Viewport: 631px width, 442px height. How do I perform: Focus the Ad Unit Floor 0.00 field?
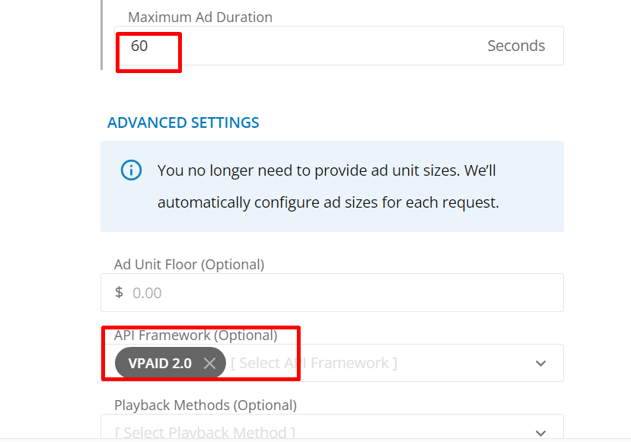click(x=332, y=292)
